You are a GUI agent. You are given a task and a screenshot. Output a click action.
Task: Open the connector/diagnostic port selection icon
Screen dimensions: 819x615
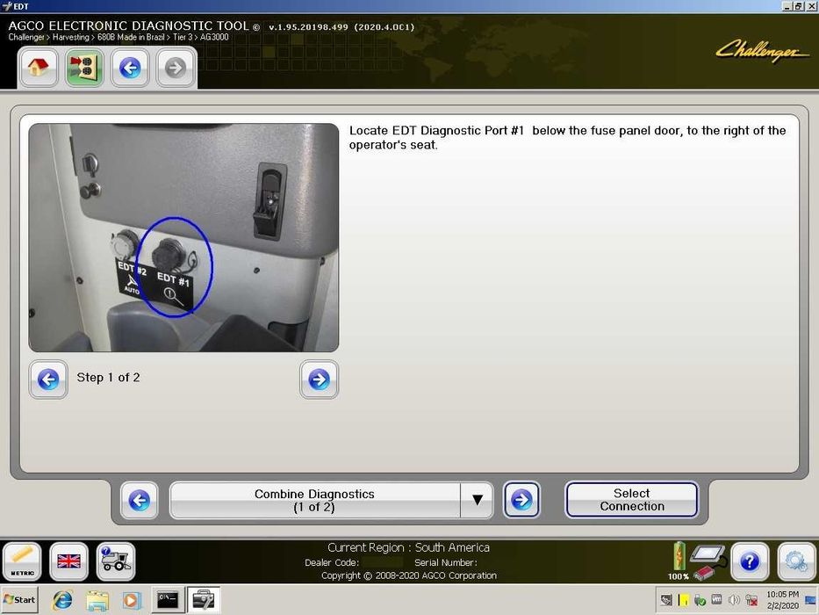[84, 68]
